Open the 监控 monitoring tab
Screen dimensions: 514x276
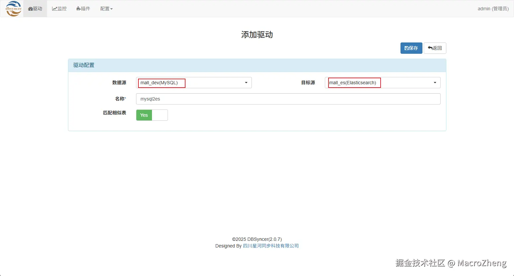(59, 9)
